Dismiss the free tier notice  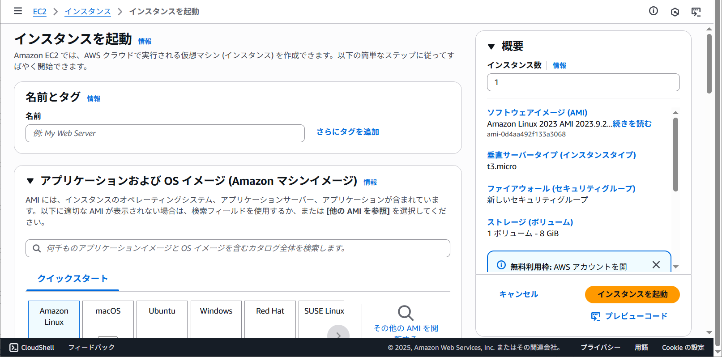(656, 265)
